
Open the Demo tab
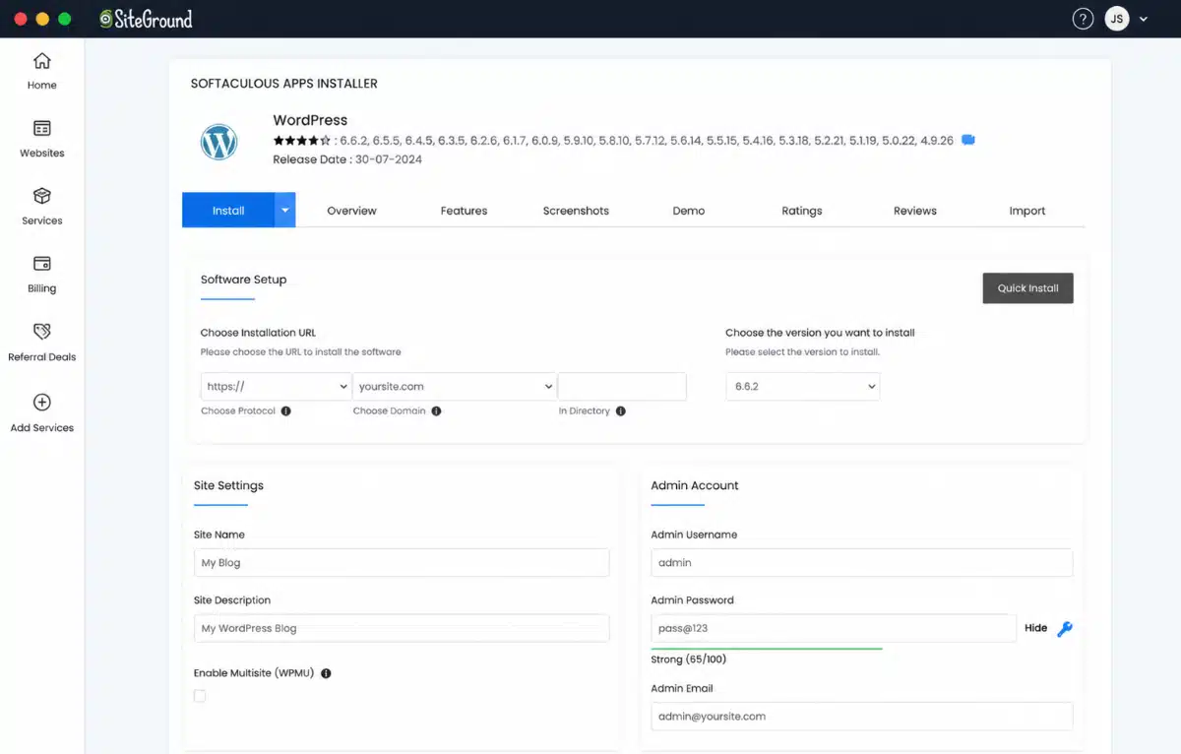pyautogui.click(x=689, y=211)
